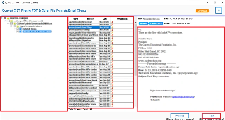
Task: Switch to the Attachments tab
Action: pos(156,23)
